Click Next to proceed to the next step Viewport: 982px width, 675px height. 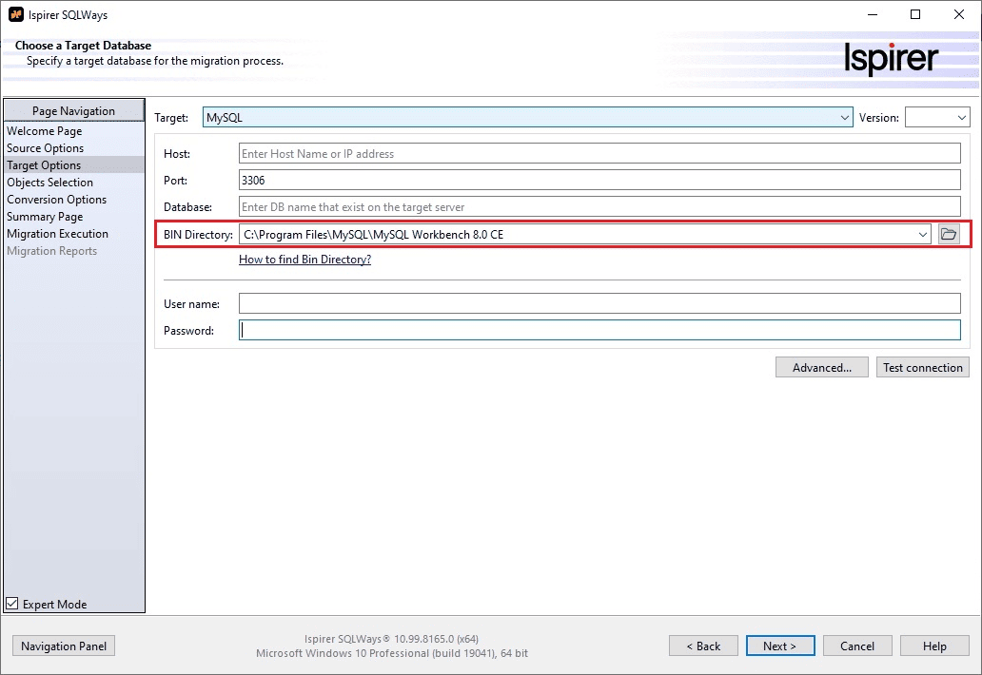[780, 646]
